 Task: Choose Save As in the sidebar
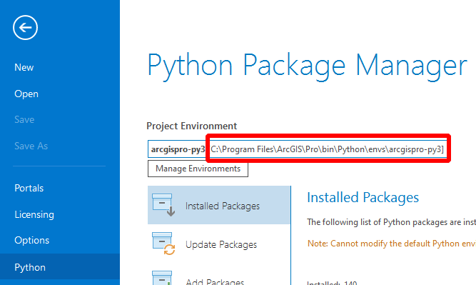tap(31, 146)
